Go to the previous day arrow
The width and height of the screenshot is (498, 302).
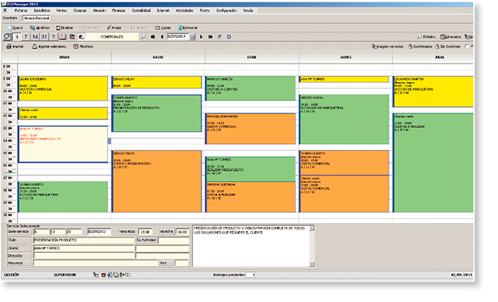[x=162, y=37]
